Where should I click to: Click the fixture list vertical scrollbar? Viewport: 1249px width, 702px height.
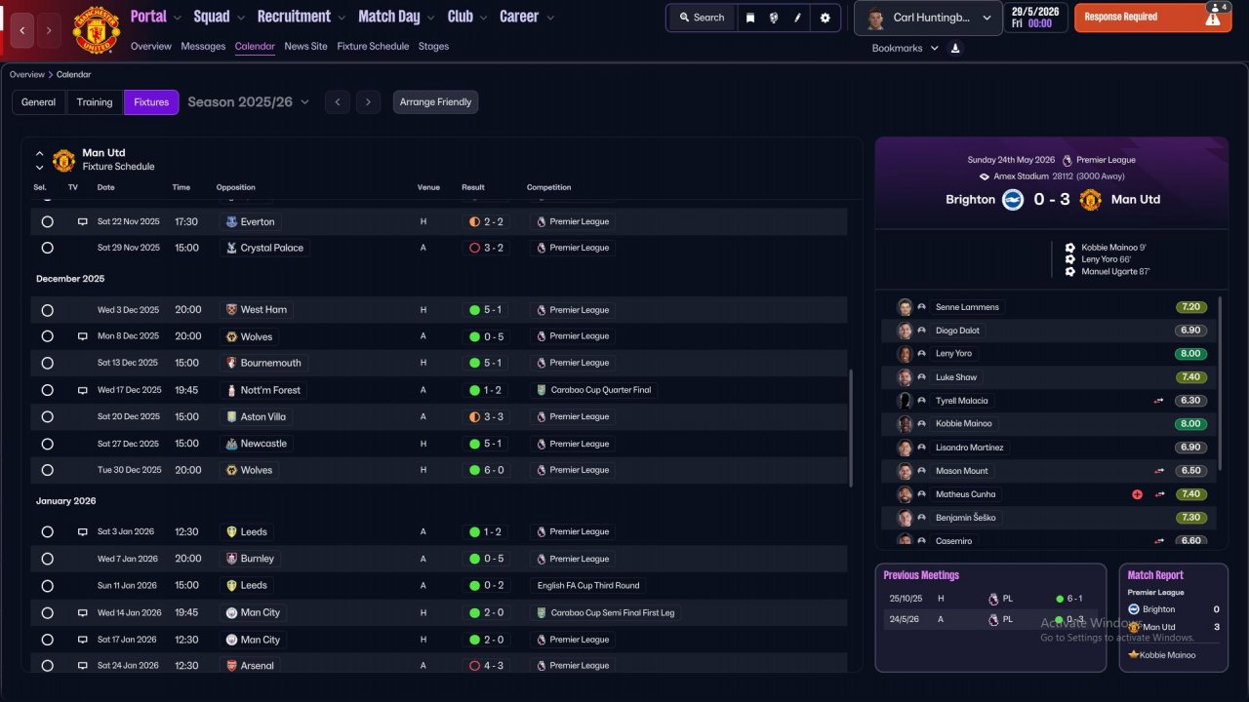[852, 428]
